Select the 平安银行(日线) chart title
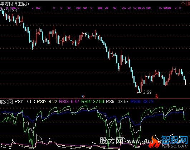Viewport: 190px width, 150px height. point(15,4)
